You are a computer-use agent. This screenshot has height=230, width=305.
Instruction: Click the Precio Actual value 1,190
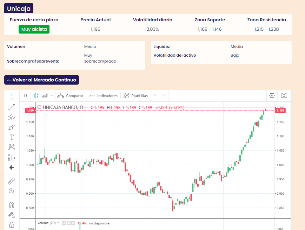[95, 29]
